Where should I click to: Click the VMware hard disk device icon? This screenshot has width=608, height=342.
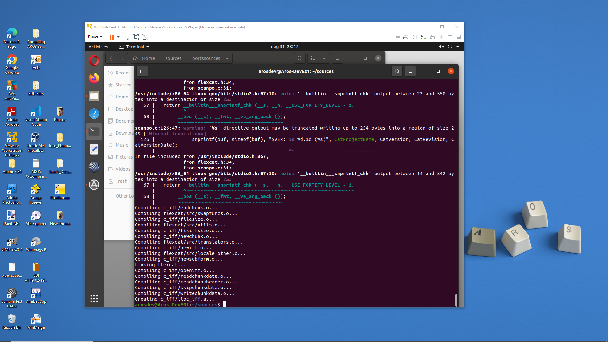pyautogui.click(x=406, y=37)
